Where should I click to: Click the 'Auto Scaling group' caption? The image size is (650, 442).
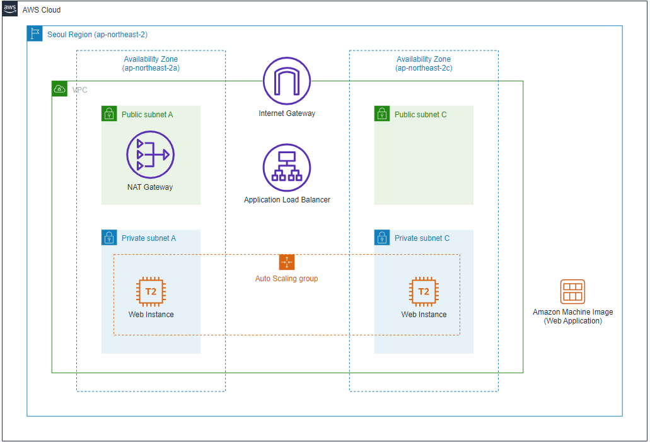pos(286,279)
